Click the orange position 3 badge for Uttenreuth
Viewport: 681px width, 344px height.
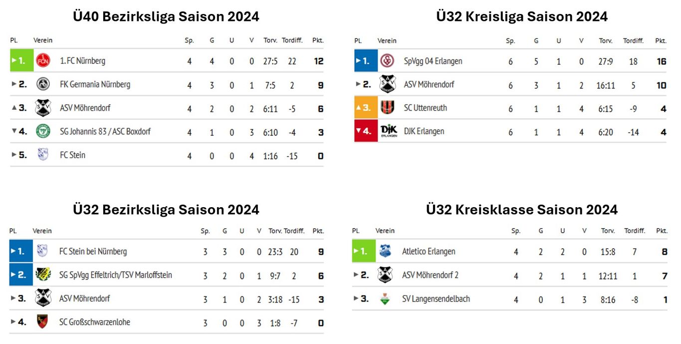366,107
